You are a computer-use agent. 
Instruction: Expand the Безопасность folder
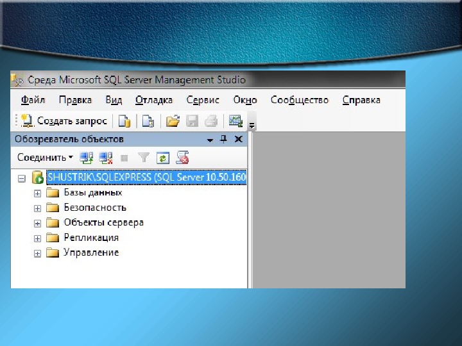click(37, 209)
